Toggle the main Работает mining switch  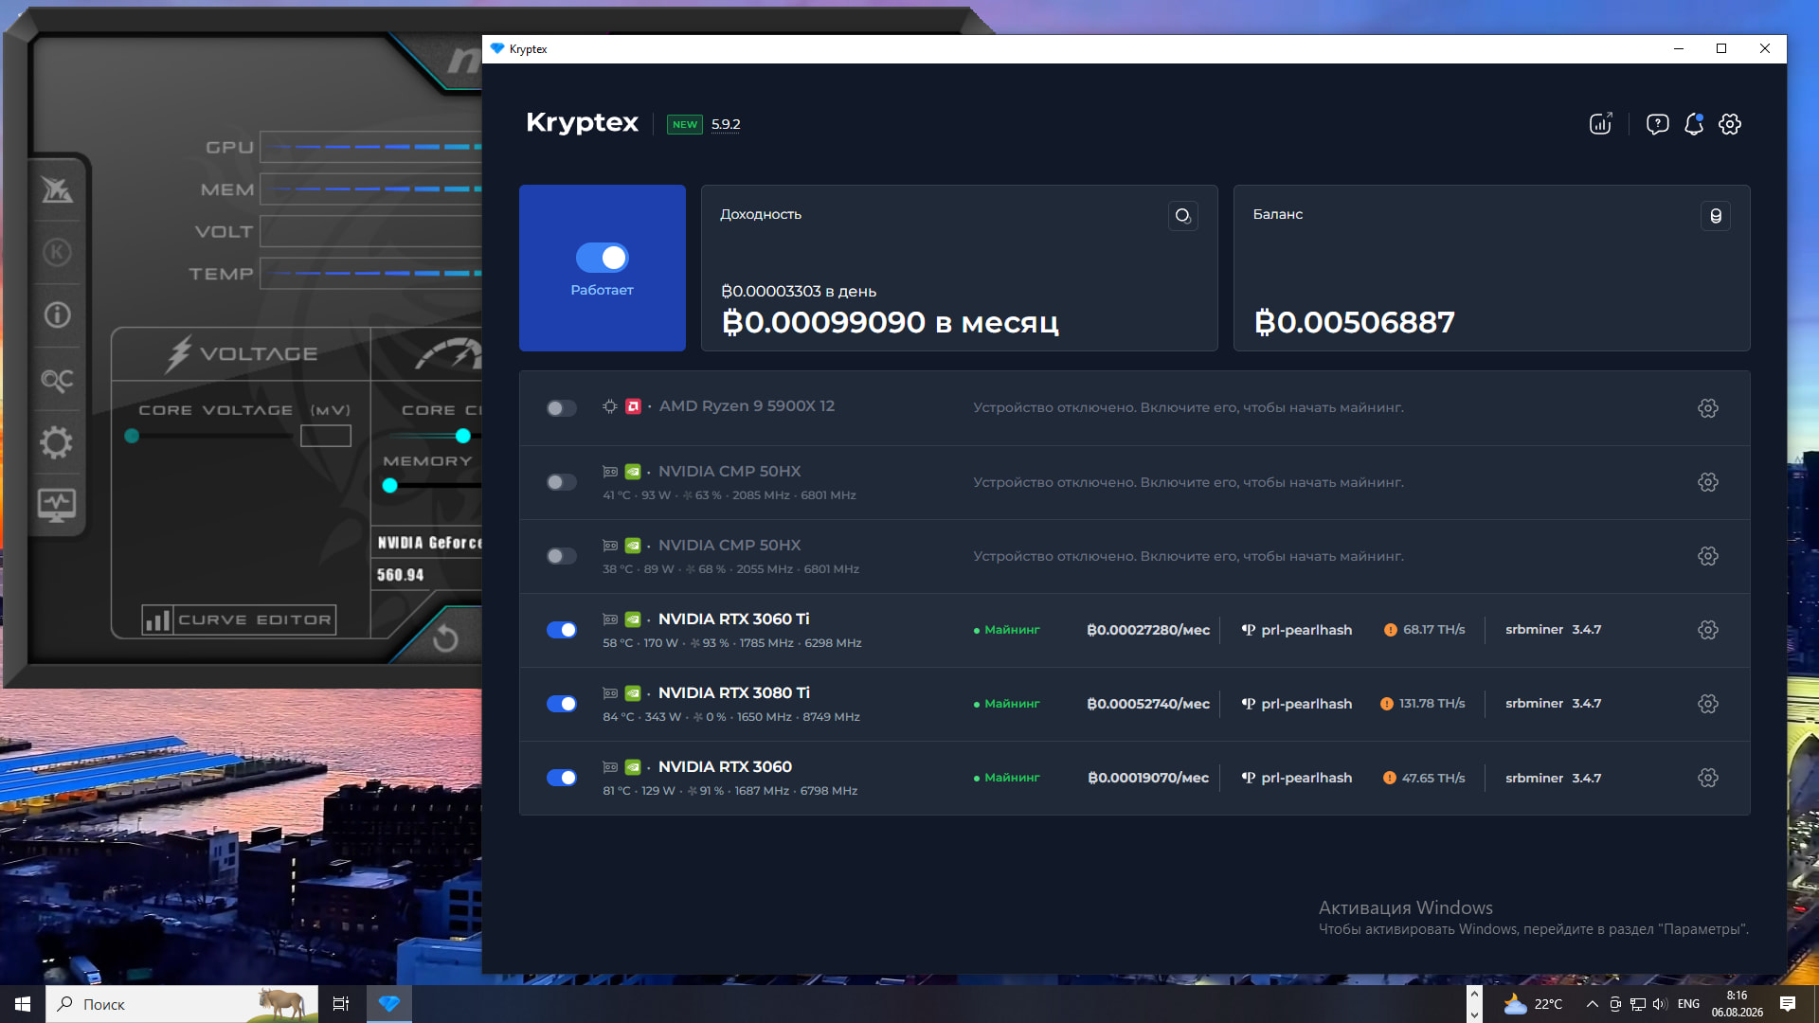(x=603, y=258)
